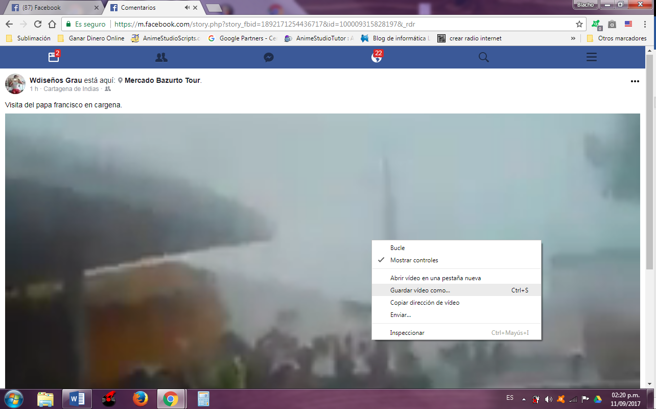
Task: Check the 22 pending Facebook notifications
Action: (376, 57)
